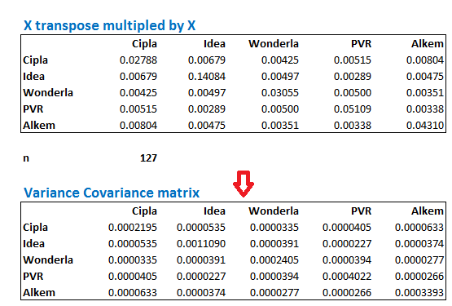Select Alkem column header of covariance matrix

(x=428, y=211)
